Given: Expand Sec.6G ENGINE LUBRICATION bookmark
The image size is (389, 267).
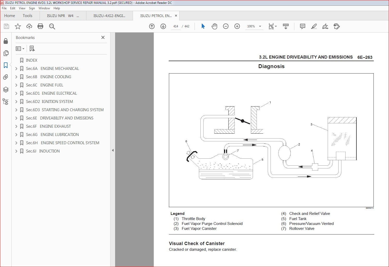Looking at the screenshot, I should point(16,135).
